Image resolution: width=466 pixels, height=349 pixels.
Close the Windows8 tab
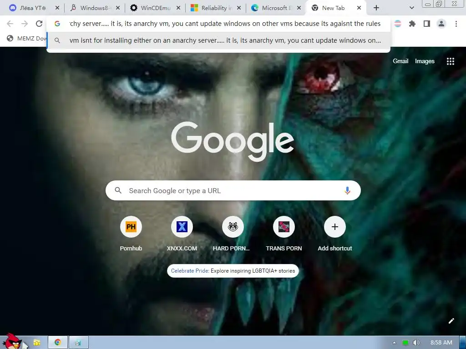(118, 8)
